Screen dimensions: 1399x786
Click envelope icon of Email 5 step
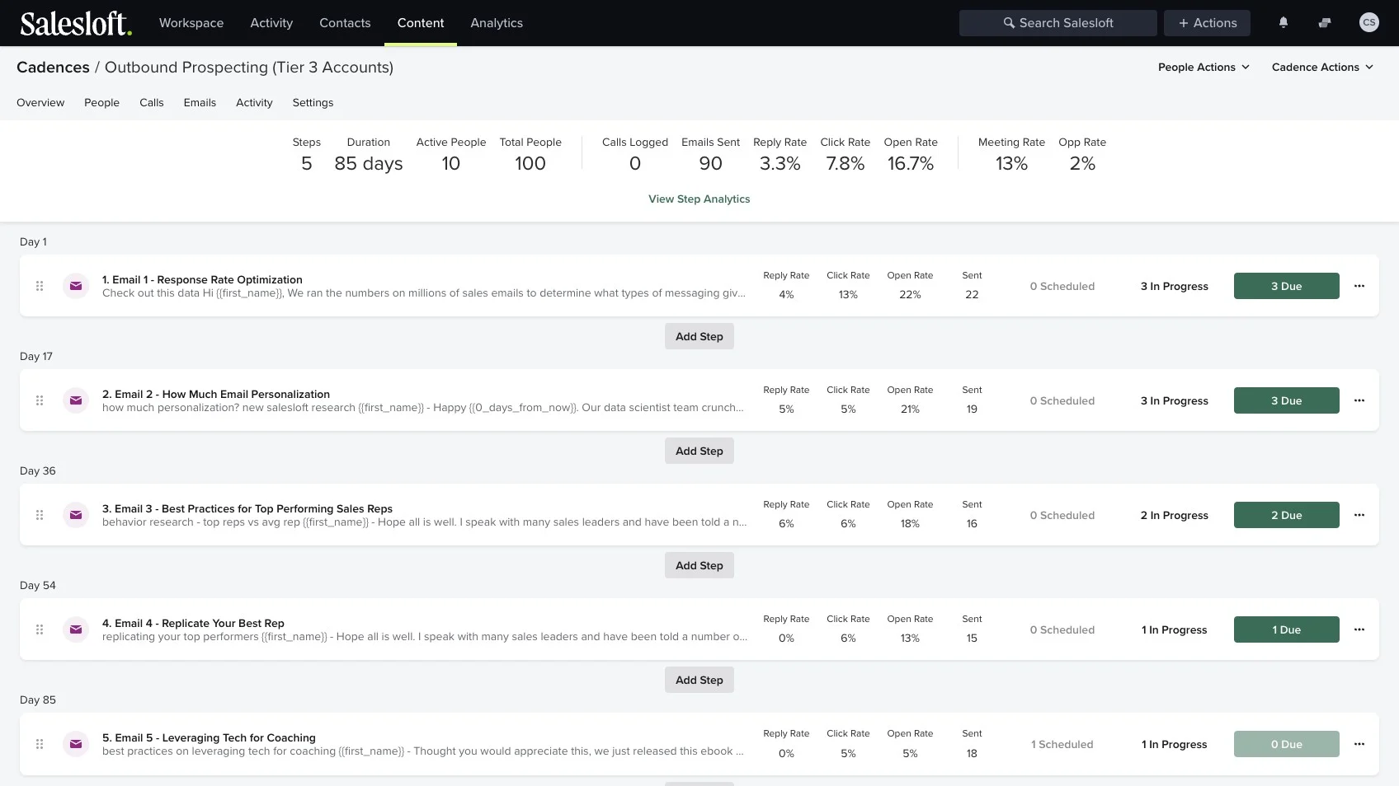tap(76, 744)
